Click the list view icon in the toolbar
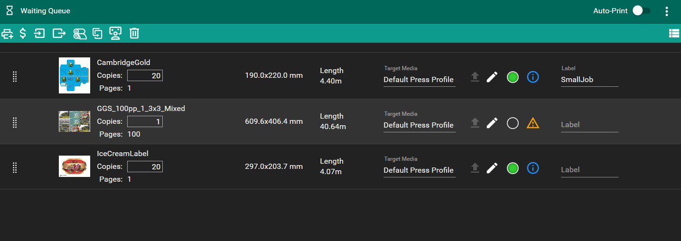Image resolution: width=681 pixels, height=241 pixels. click(x=673, y=33)
